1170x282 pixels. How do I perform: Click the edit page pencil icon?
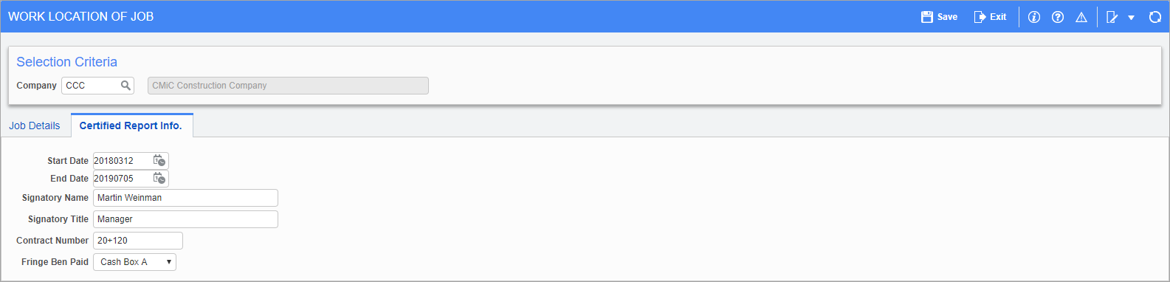(x=1112, y=17)
